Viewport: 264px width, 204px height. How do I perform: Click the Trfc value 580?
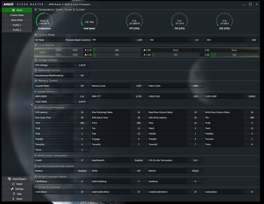[252, 118]
